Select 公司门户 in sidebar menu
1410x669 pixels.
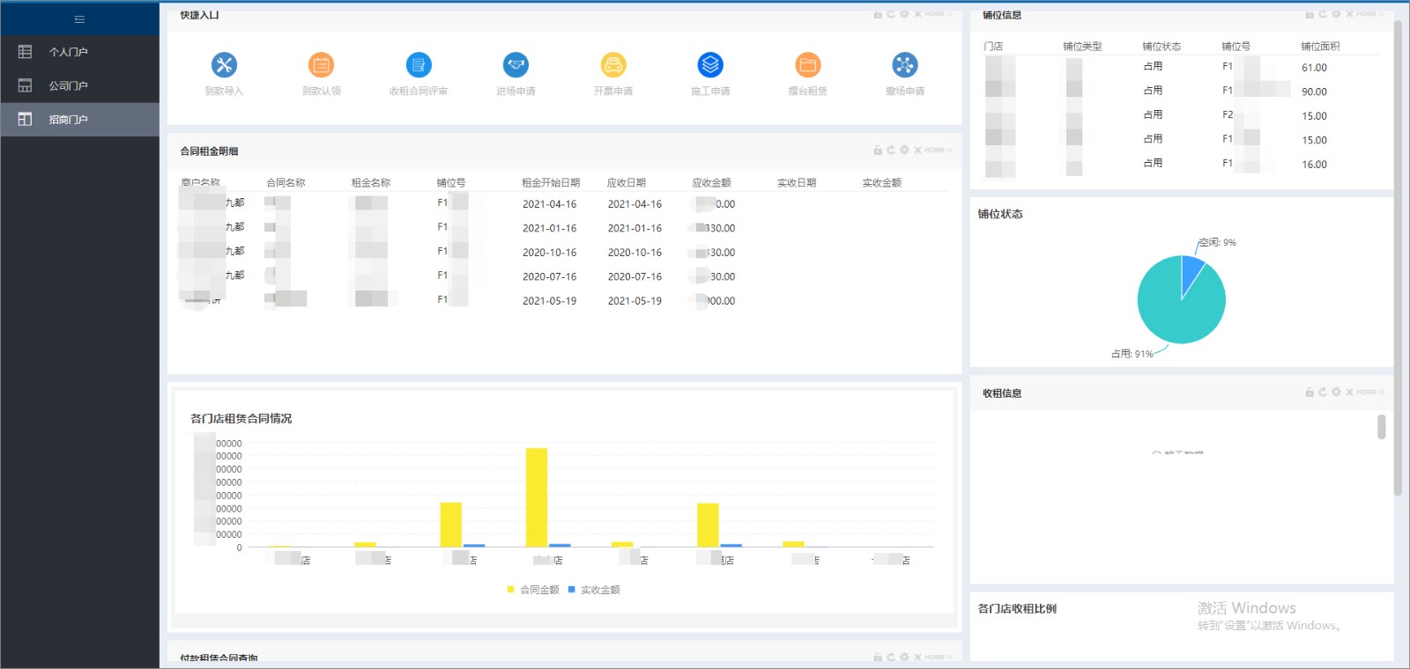79,85
